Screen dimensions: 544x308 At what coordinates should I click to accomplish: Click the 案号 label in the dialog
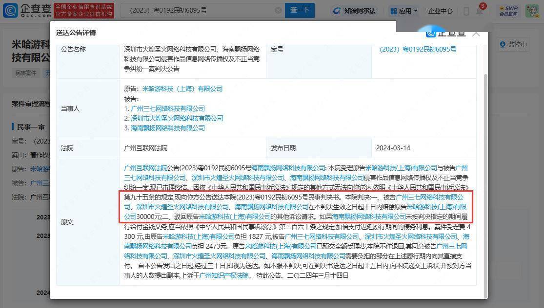(277, 49)
